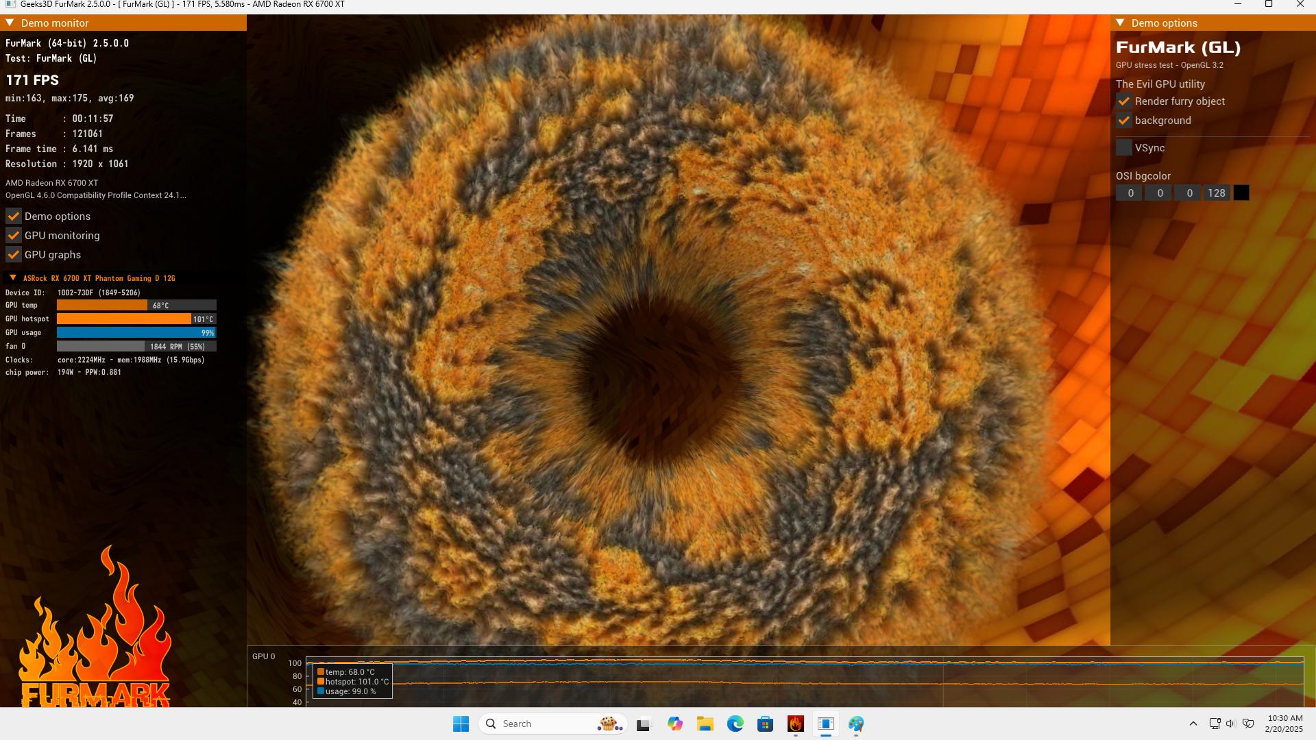Image resolution: width=1316 pixels, height=740 pixels.
Task: Click the 171 FPS readout
Action: coord(32,79)
